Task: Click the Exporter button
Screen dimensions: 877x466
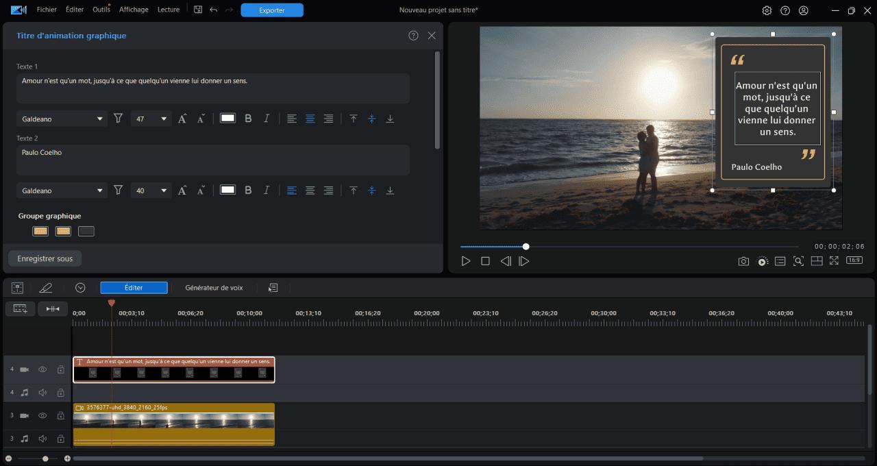Action: pyautogui.click(x=272, y=10)
